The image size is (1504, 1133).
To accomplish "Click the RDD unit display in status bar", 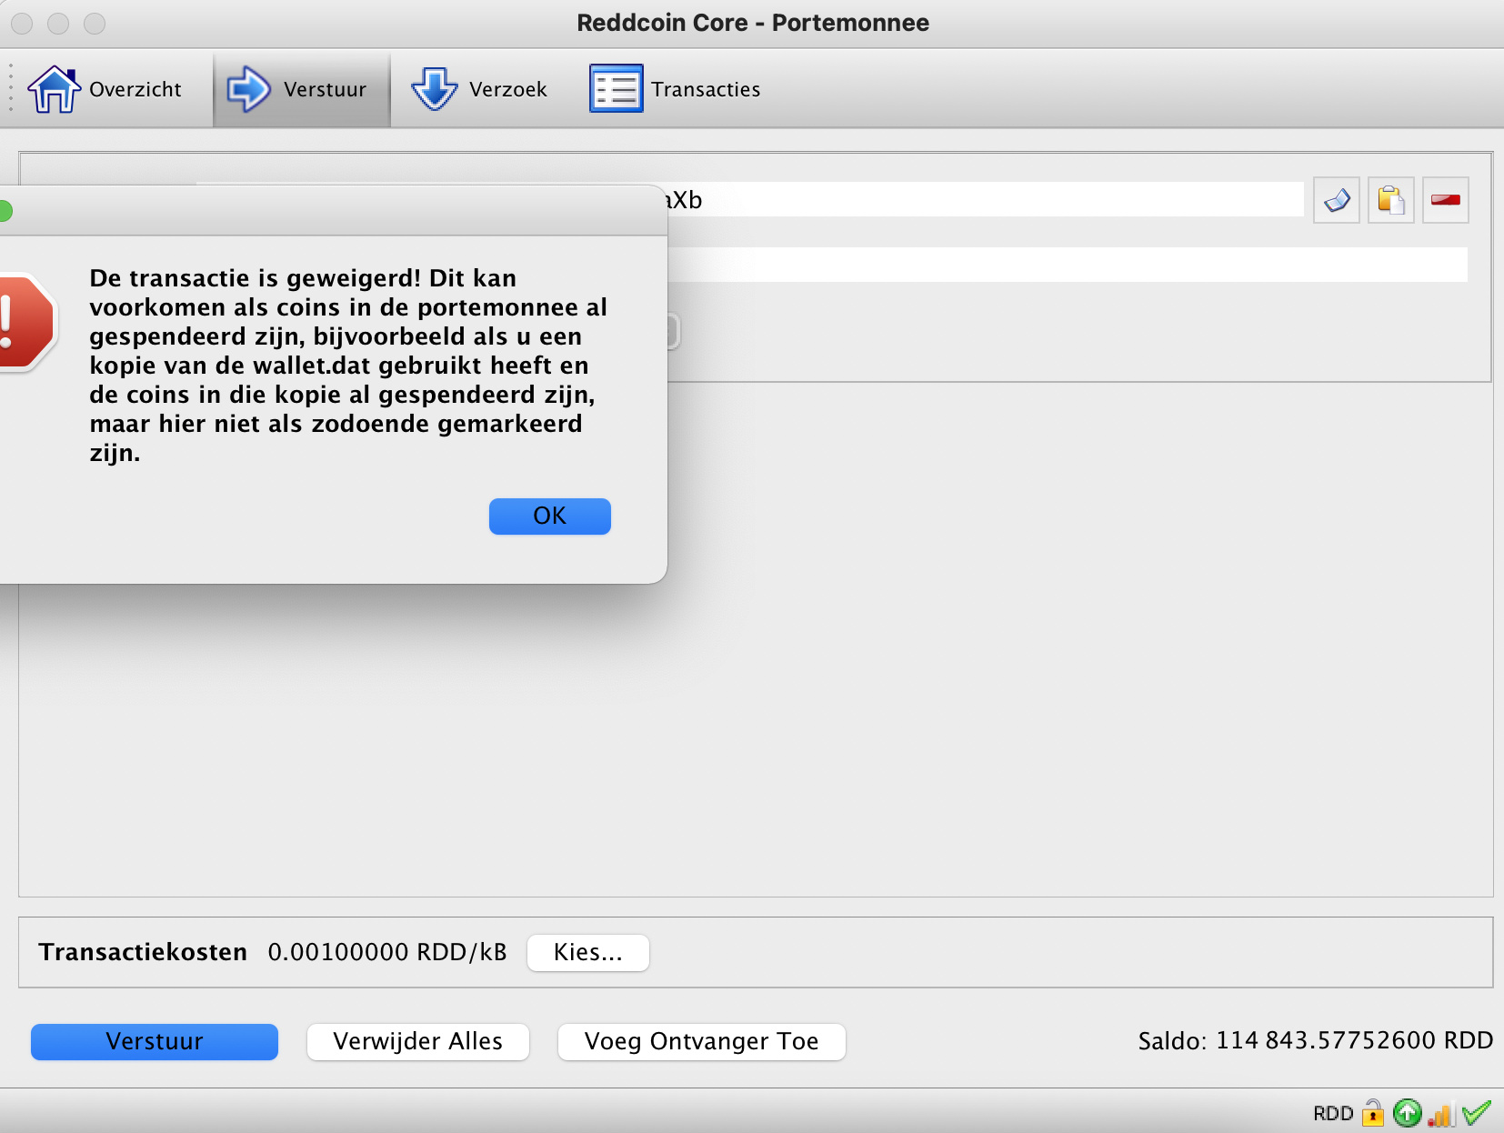I will [1333, 1114].
